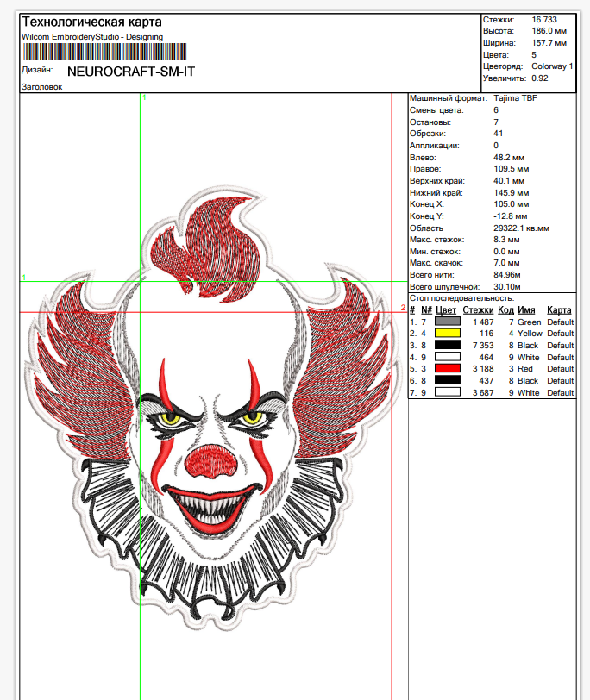Click the Wilcom EmbroideryStudio - Designing text
This screenshot has width=590, height=700.
[92, 37]
